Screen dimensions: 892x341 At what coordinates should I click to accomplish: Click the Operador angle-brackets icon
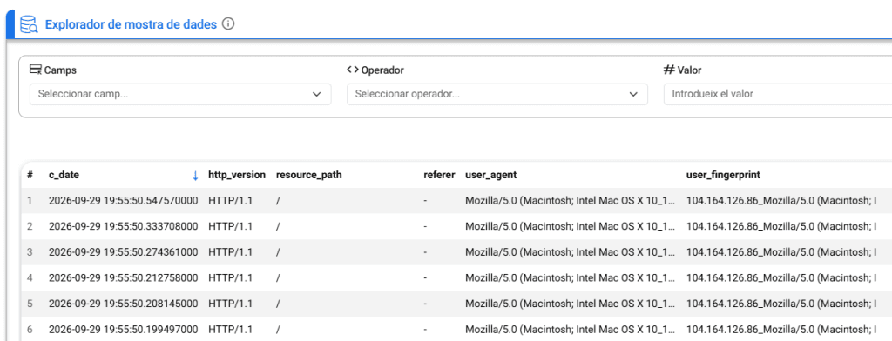click(x=352, y=70)
